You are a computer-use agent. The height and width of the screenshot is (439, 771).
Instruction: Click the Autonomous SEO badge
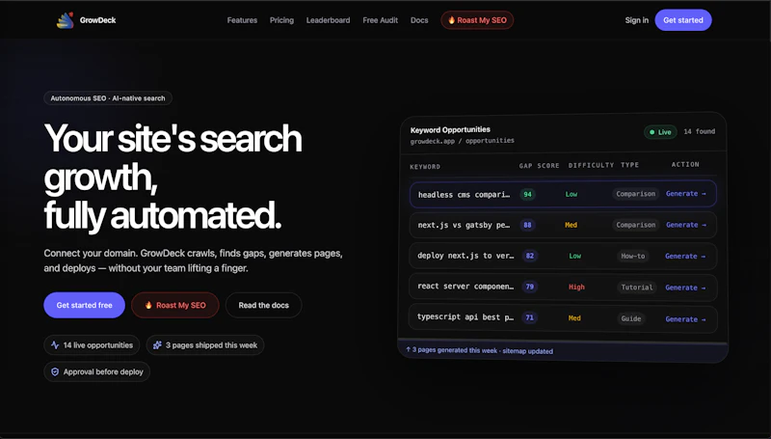[x=108, y=98]
